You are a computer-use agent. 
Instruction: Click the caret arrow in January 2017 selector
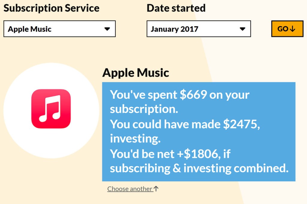click(x=242, y=29)
